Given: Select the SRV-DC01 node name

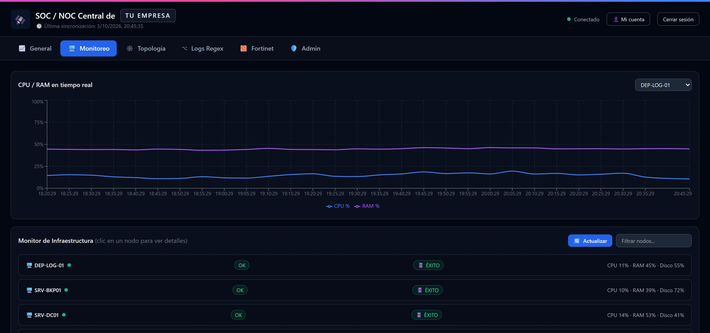Looking at the screenshot, I should [x=46, y=315].
